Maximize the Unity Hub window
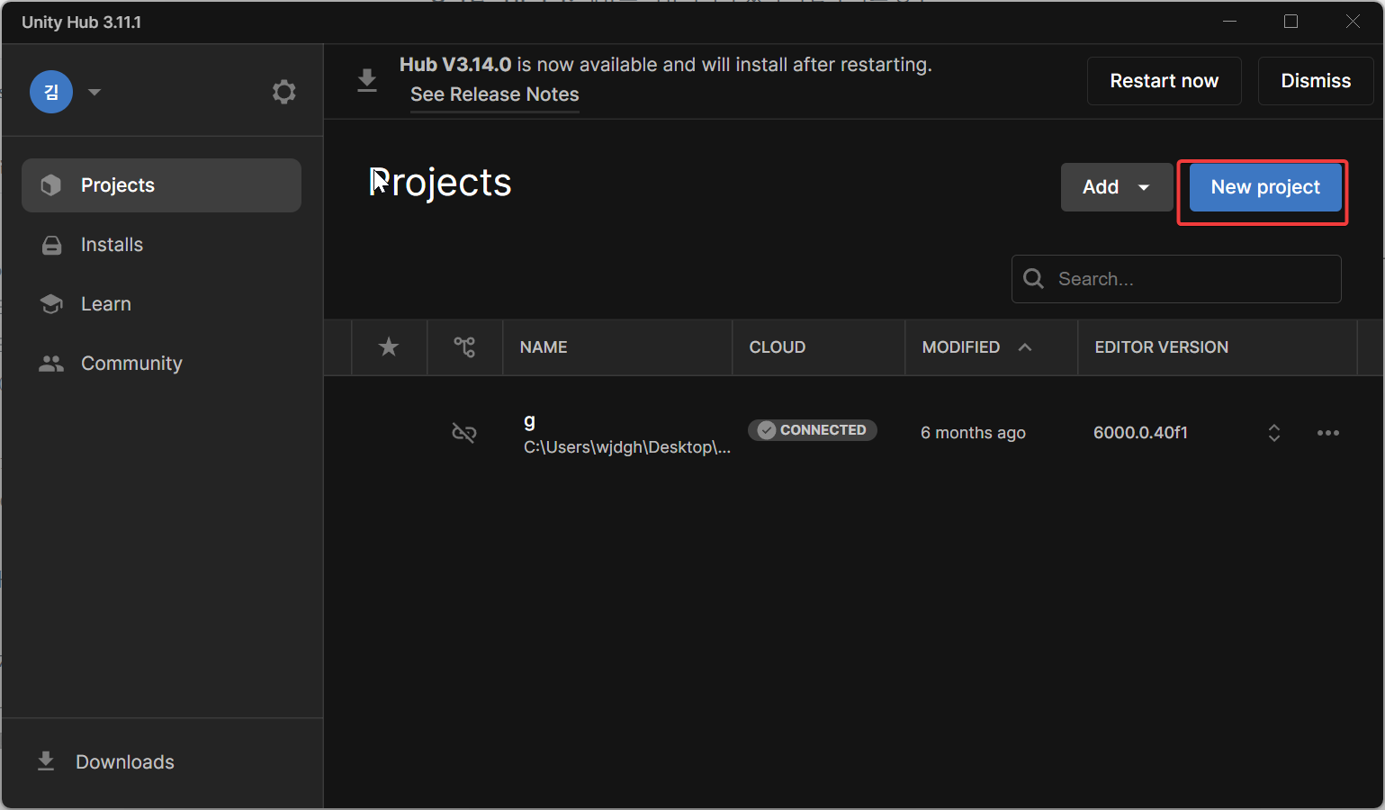The width and height of the screenshot is (1385, 810). click(x=1291, y=22)
